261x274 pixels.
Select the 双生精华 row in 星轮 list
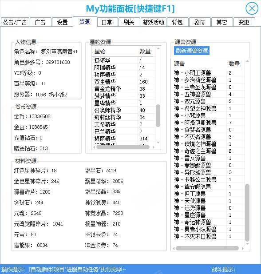pyautogui.click(x=123, y=82)
